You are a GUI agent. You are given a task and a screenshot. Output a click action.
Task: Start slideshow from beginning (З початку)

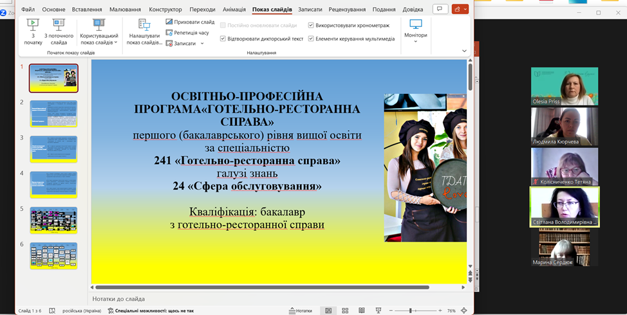(33, 30)
